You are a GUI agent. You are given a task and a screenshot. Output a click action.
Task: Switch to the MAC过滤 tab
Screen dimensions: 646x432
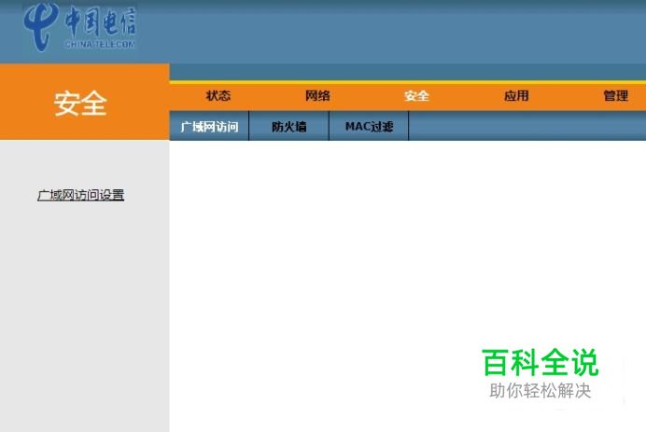[x=369, y=126]
